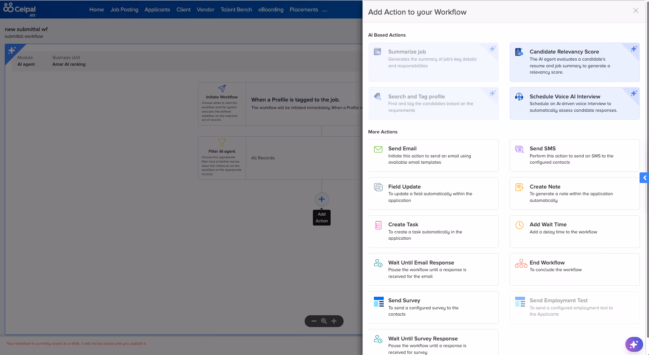Click the Filter AI agent funnel icon
This screenshot has width=649, height=355.
pos(222,142)
